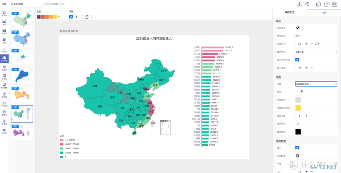
Task: Select the purple map template thumbnail
Action: [x=22, y=132]
